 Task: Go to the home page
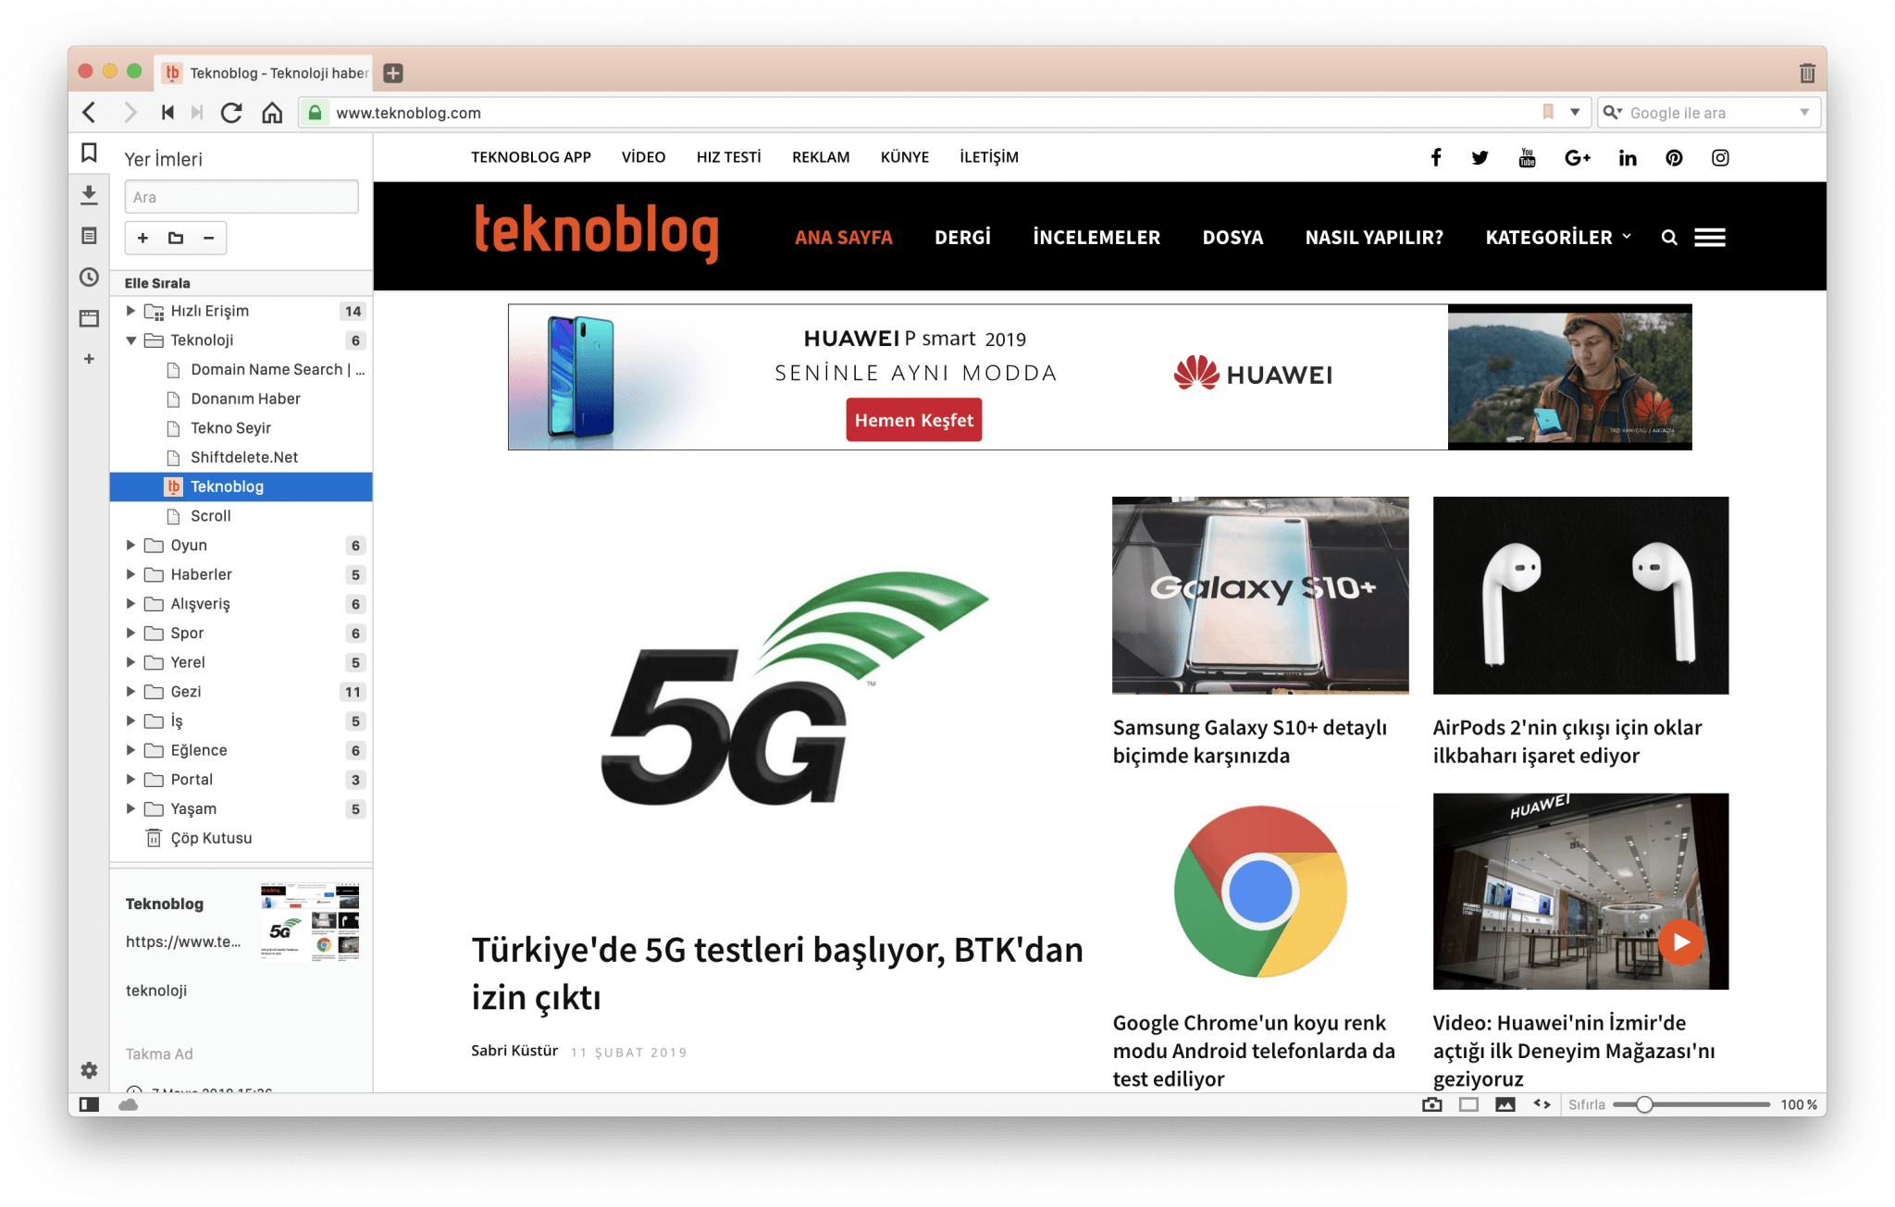[272, 113]
